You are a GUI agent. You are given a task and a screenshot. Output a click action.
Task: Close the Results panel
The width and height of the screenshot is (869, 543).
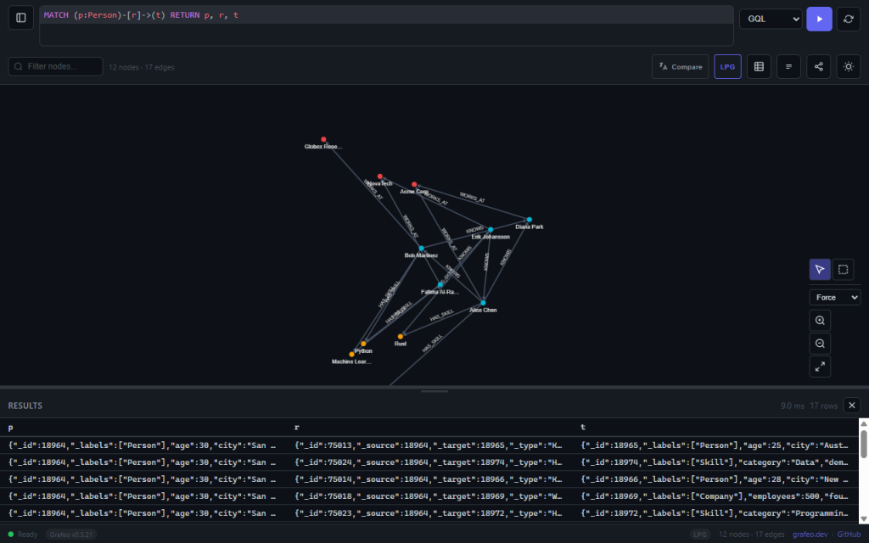[851, 405]
